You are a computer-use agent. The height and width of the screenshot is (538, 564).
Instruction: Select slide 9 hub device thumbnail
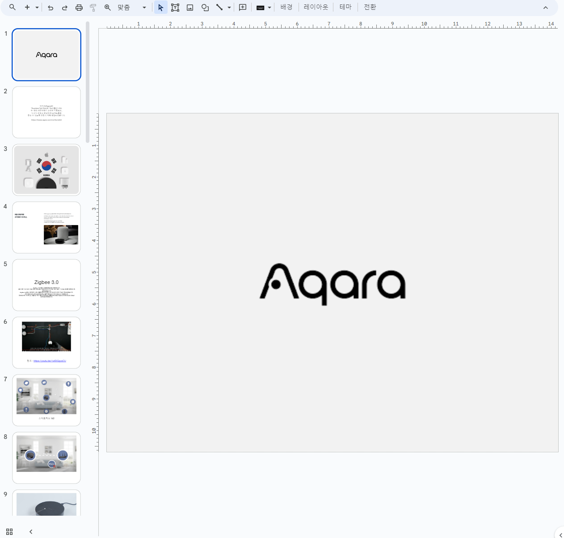[46, 503]
